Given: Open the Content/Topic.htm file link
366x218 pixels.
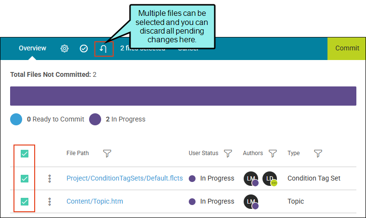Looking at the screenshot, I should coord(94,201).
